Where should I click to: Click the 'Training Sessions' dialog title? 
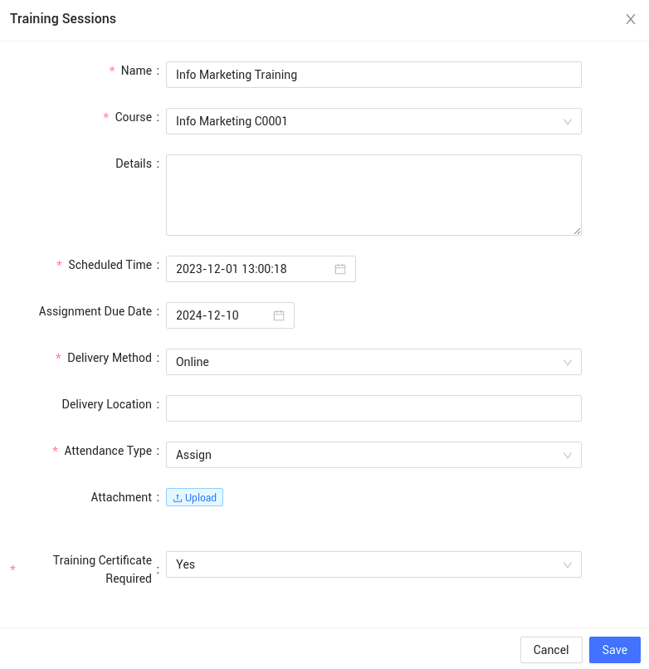(x=63, y=19)
